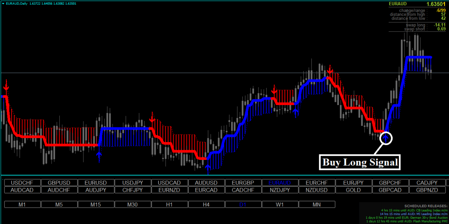Click the small triangle icon beside EURAUD,Daily title
This screenshot has height=224, width=449.
pos(4,3)
